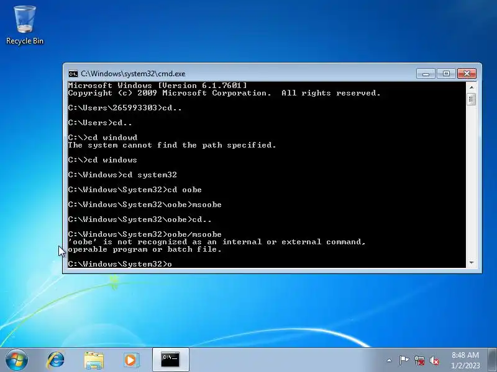Click the line 'C:\Windows\System32\oobe>cd..'

pyautogui.click(x=140, y=219)
